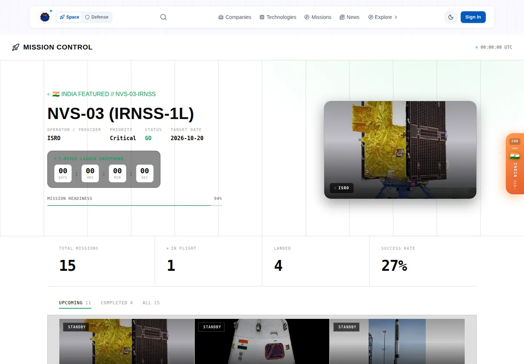The image size is (524, 364).
Task: Expand the Explore dropdown
Action: pos(382,17)
